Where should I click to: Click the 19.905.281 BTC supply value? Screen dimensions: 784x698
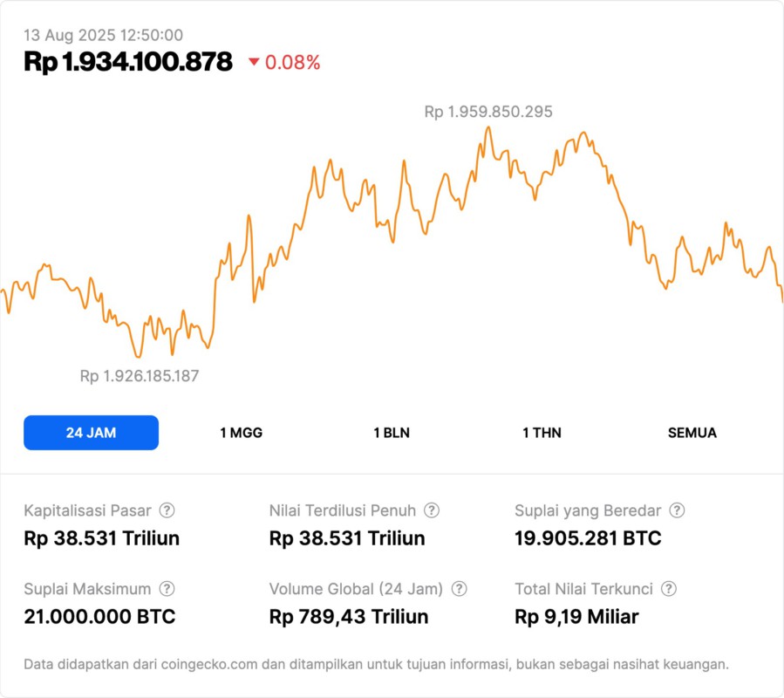588,538
